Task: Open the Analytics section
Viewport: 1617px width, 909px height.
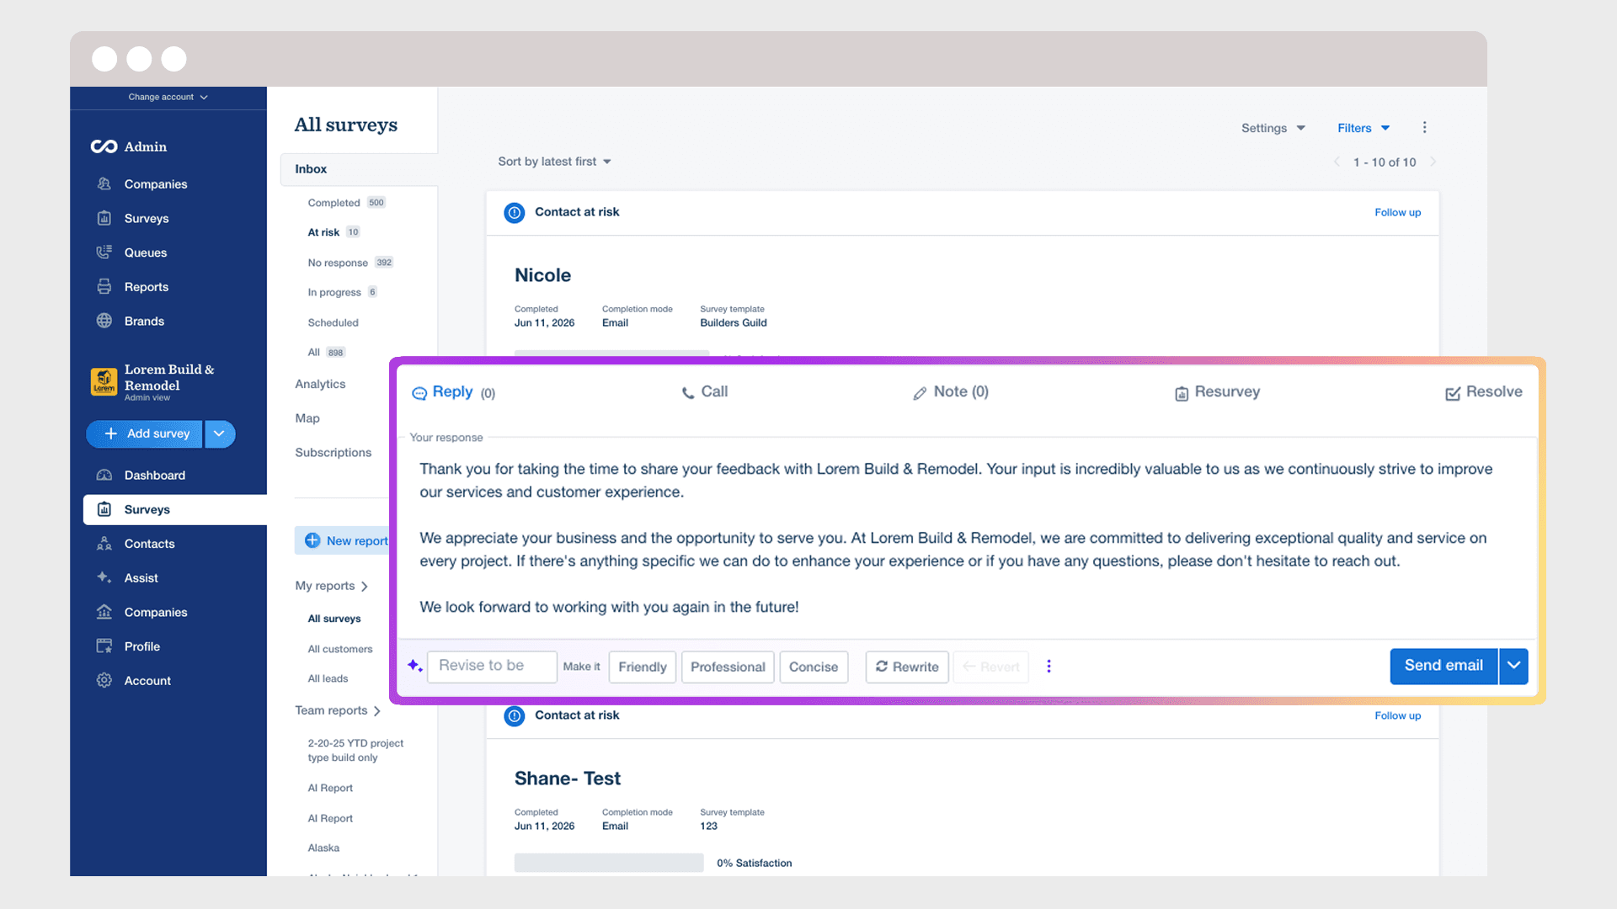Action: coord(320,384)
